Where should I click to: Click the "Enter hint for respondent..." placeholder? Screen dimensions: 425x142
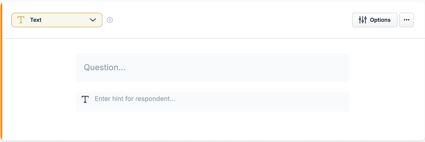click(135, 99)
